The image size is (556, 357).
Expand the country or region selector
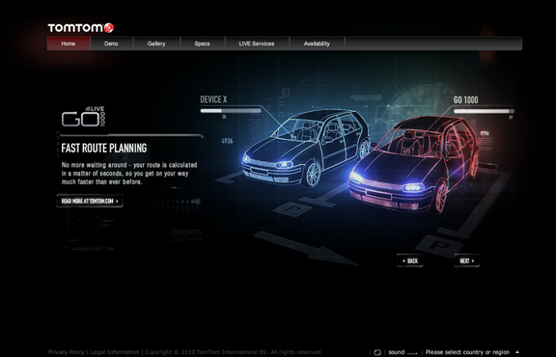473,352
